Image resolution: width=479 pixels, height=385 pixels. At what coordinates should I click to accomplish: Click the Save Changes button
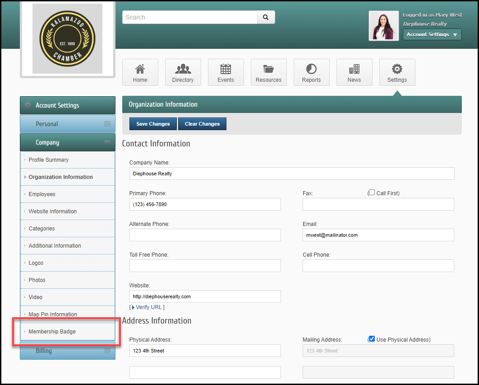tap(153, 124)
